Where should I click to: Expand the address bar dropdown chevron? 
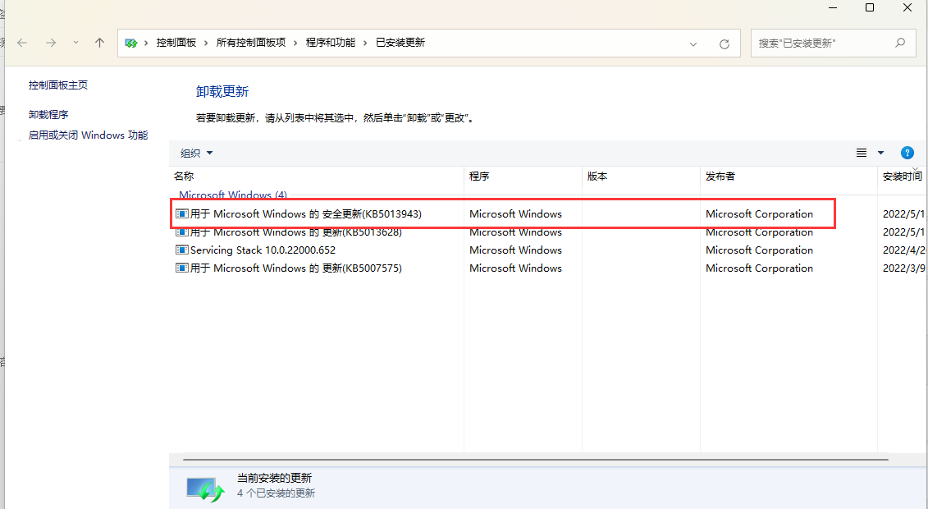pos(692,43)
